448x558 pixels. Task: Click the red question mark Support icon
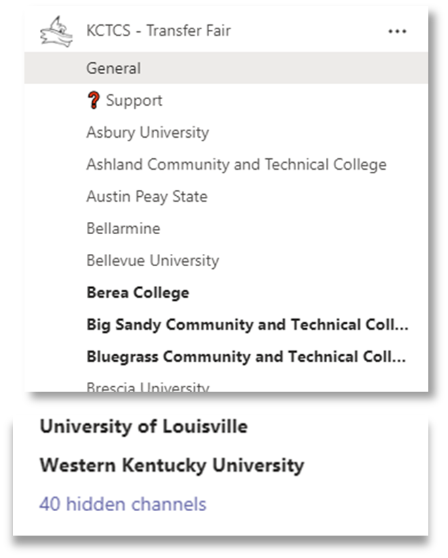pyautogui.click(x=93, y=100)
